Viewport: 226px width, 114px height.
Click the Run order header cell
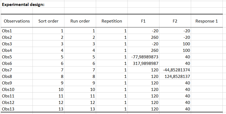(80, 21)
